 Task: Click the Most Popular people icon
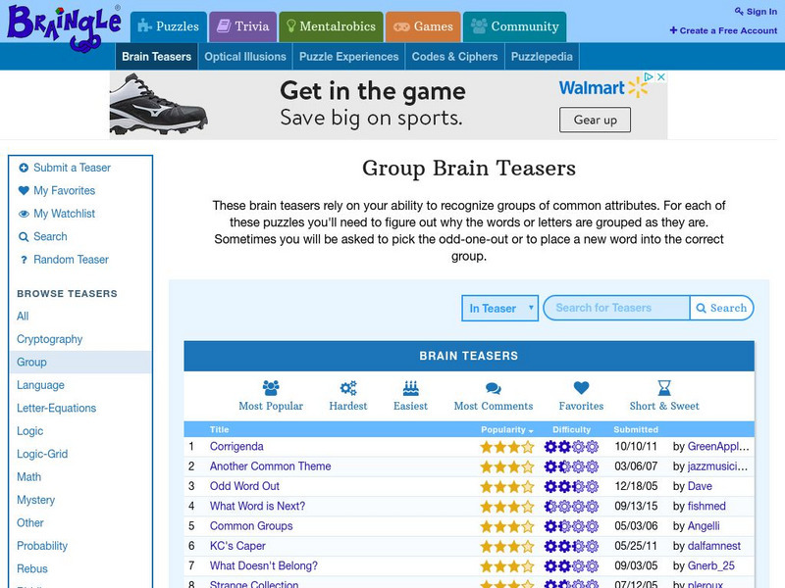click(x=271, y=388)
